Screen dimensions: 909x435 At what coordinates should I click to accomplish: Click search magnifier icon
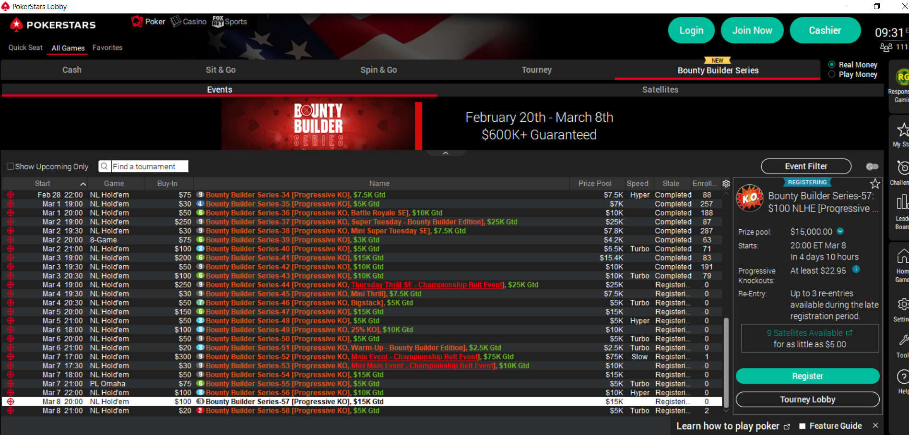tap(104, 166)
